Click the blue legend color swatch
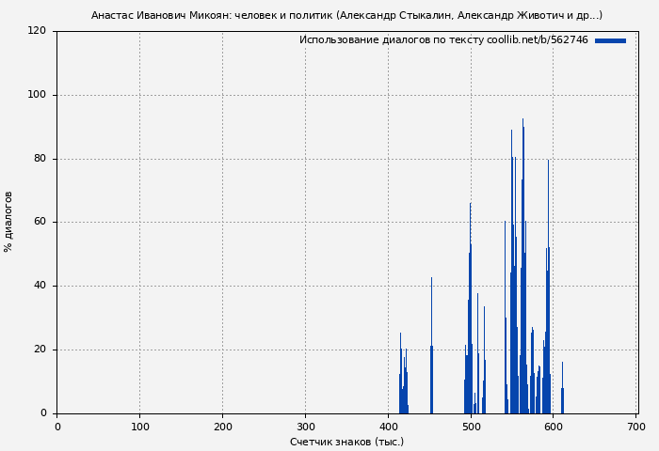659x451 pixels. pyautogui.click(x=610, y=40)
